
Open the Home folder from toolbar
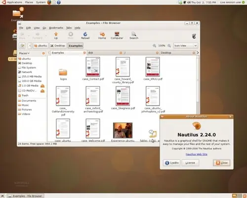coord(102,36)
